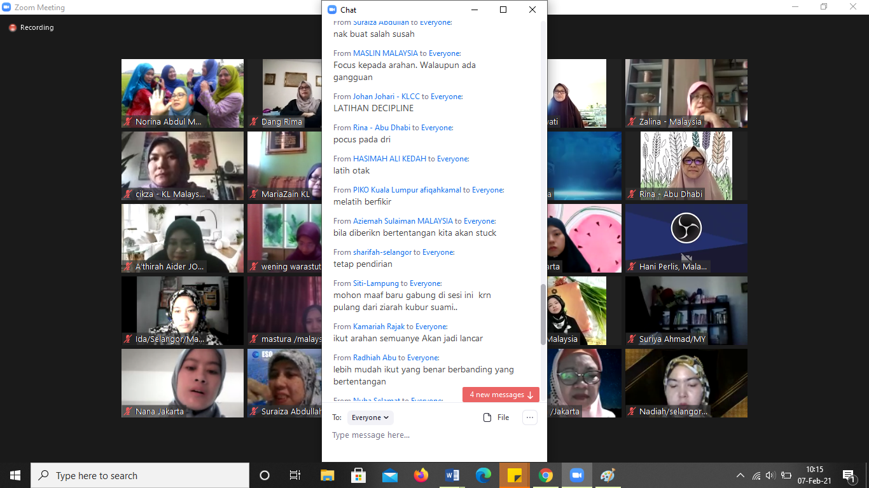Viewport: 869px width, 488px height.
Task: Show hidden icons in the system tray
Action: tap(740, 475)
